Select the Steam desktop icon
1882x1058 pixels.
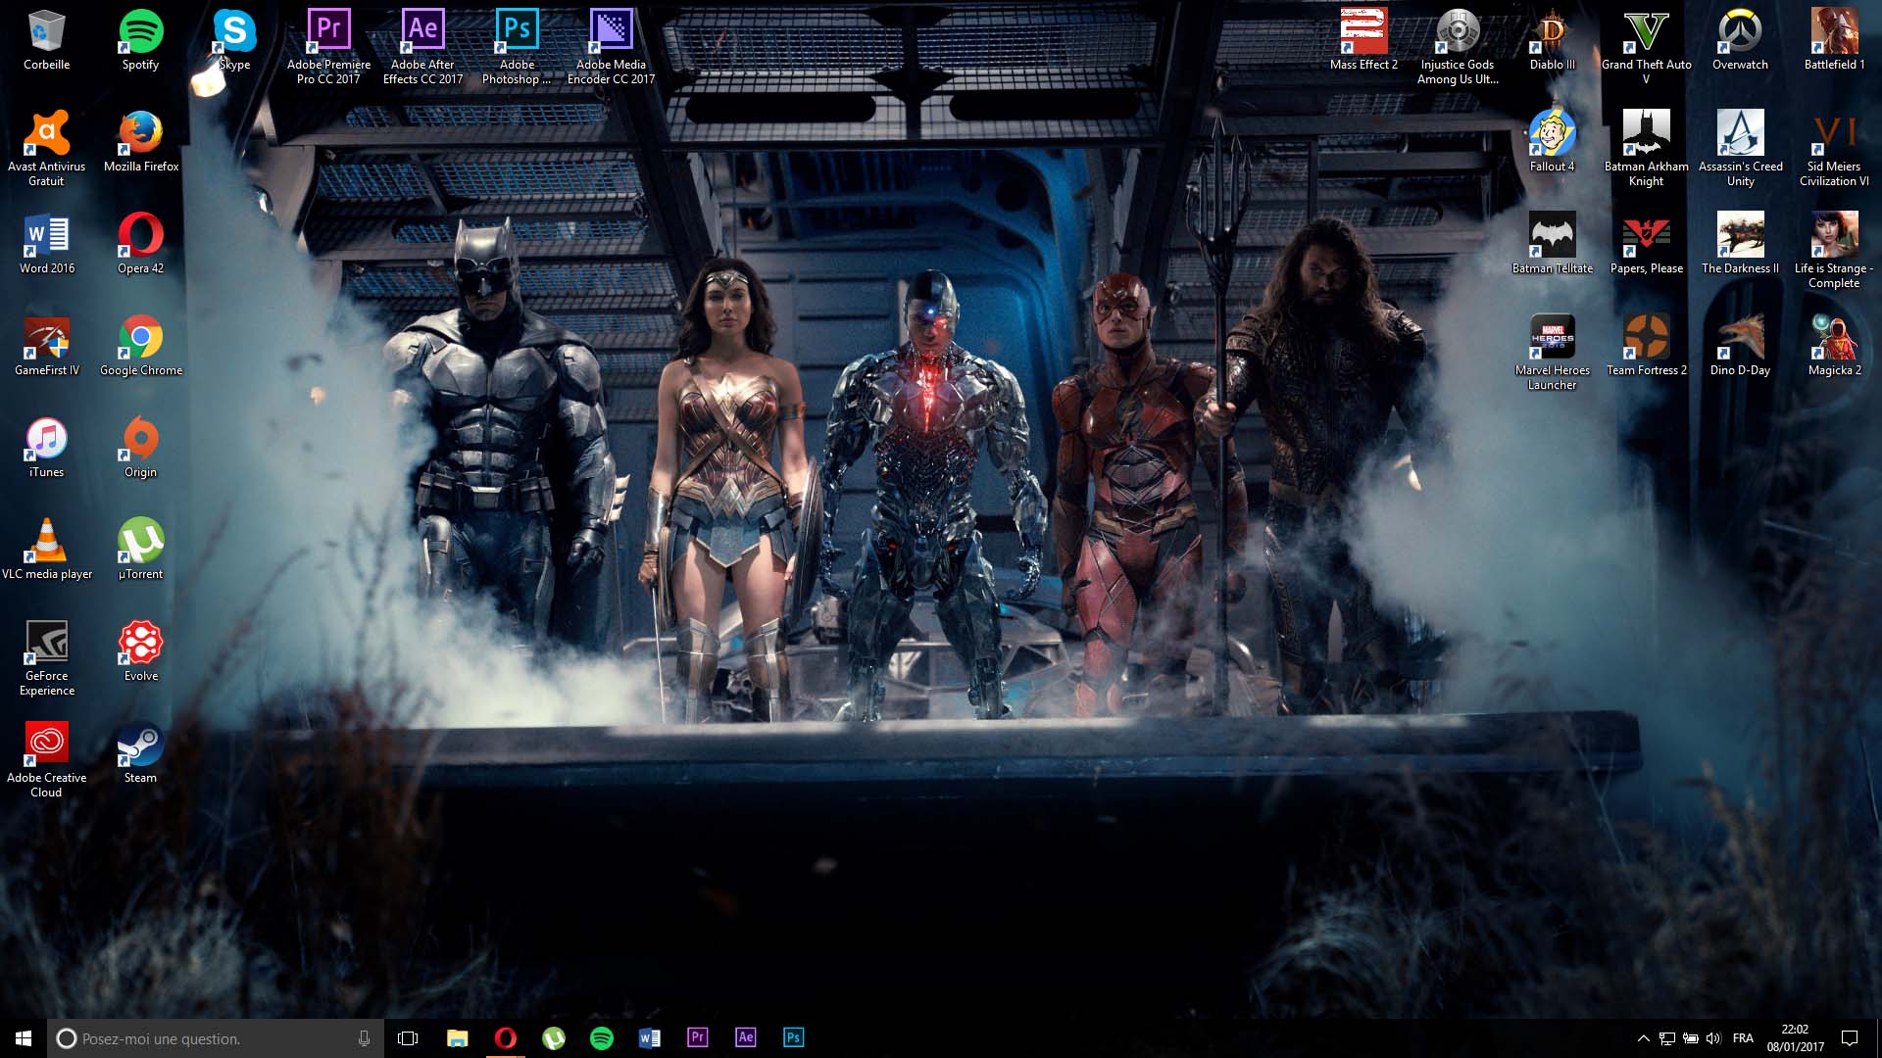coord(140,745)
